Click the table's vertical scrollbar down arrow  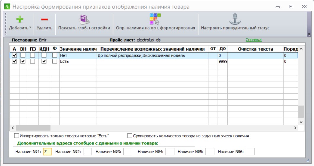(301, 122)
